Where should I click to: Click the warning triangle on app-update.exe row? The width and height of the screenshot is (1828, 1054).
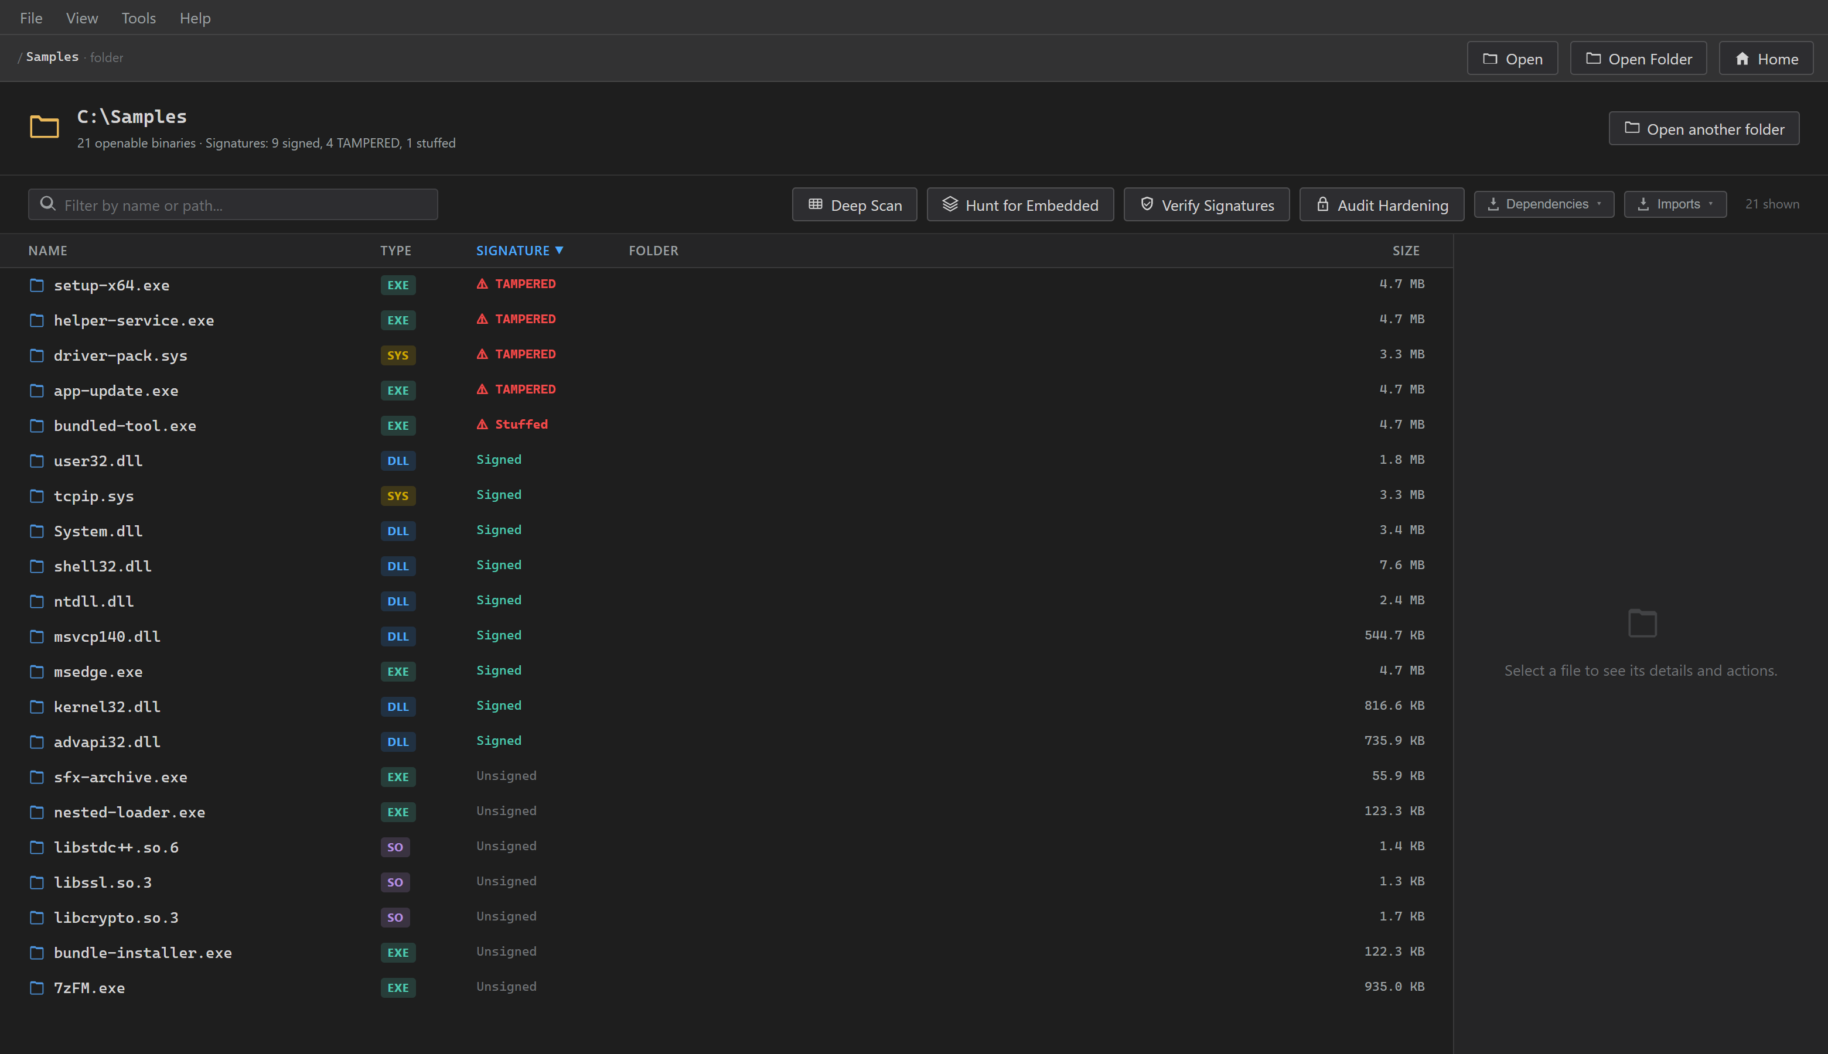[482, 389]
